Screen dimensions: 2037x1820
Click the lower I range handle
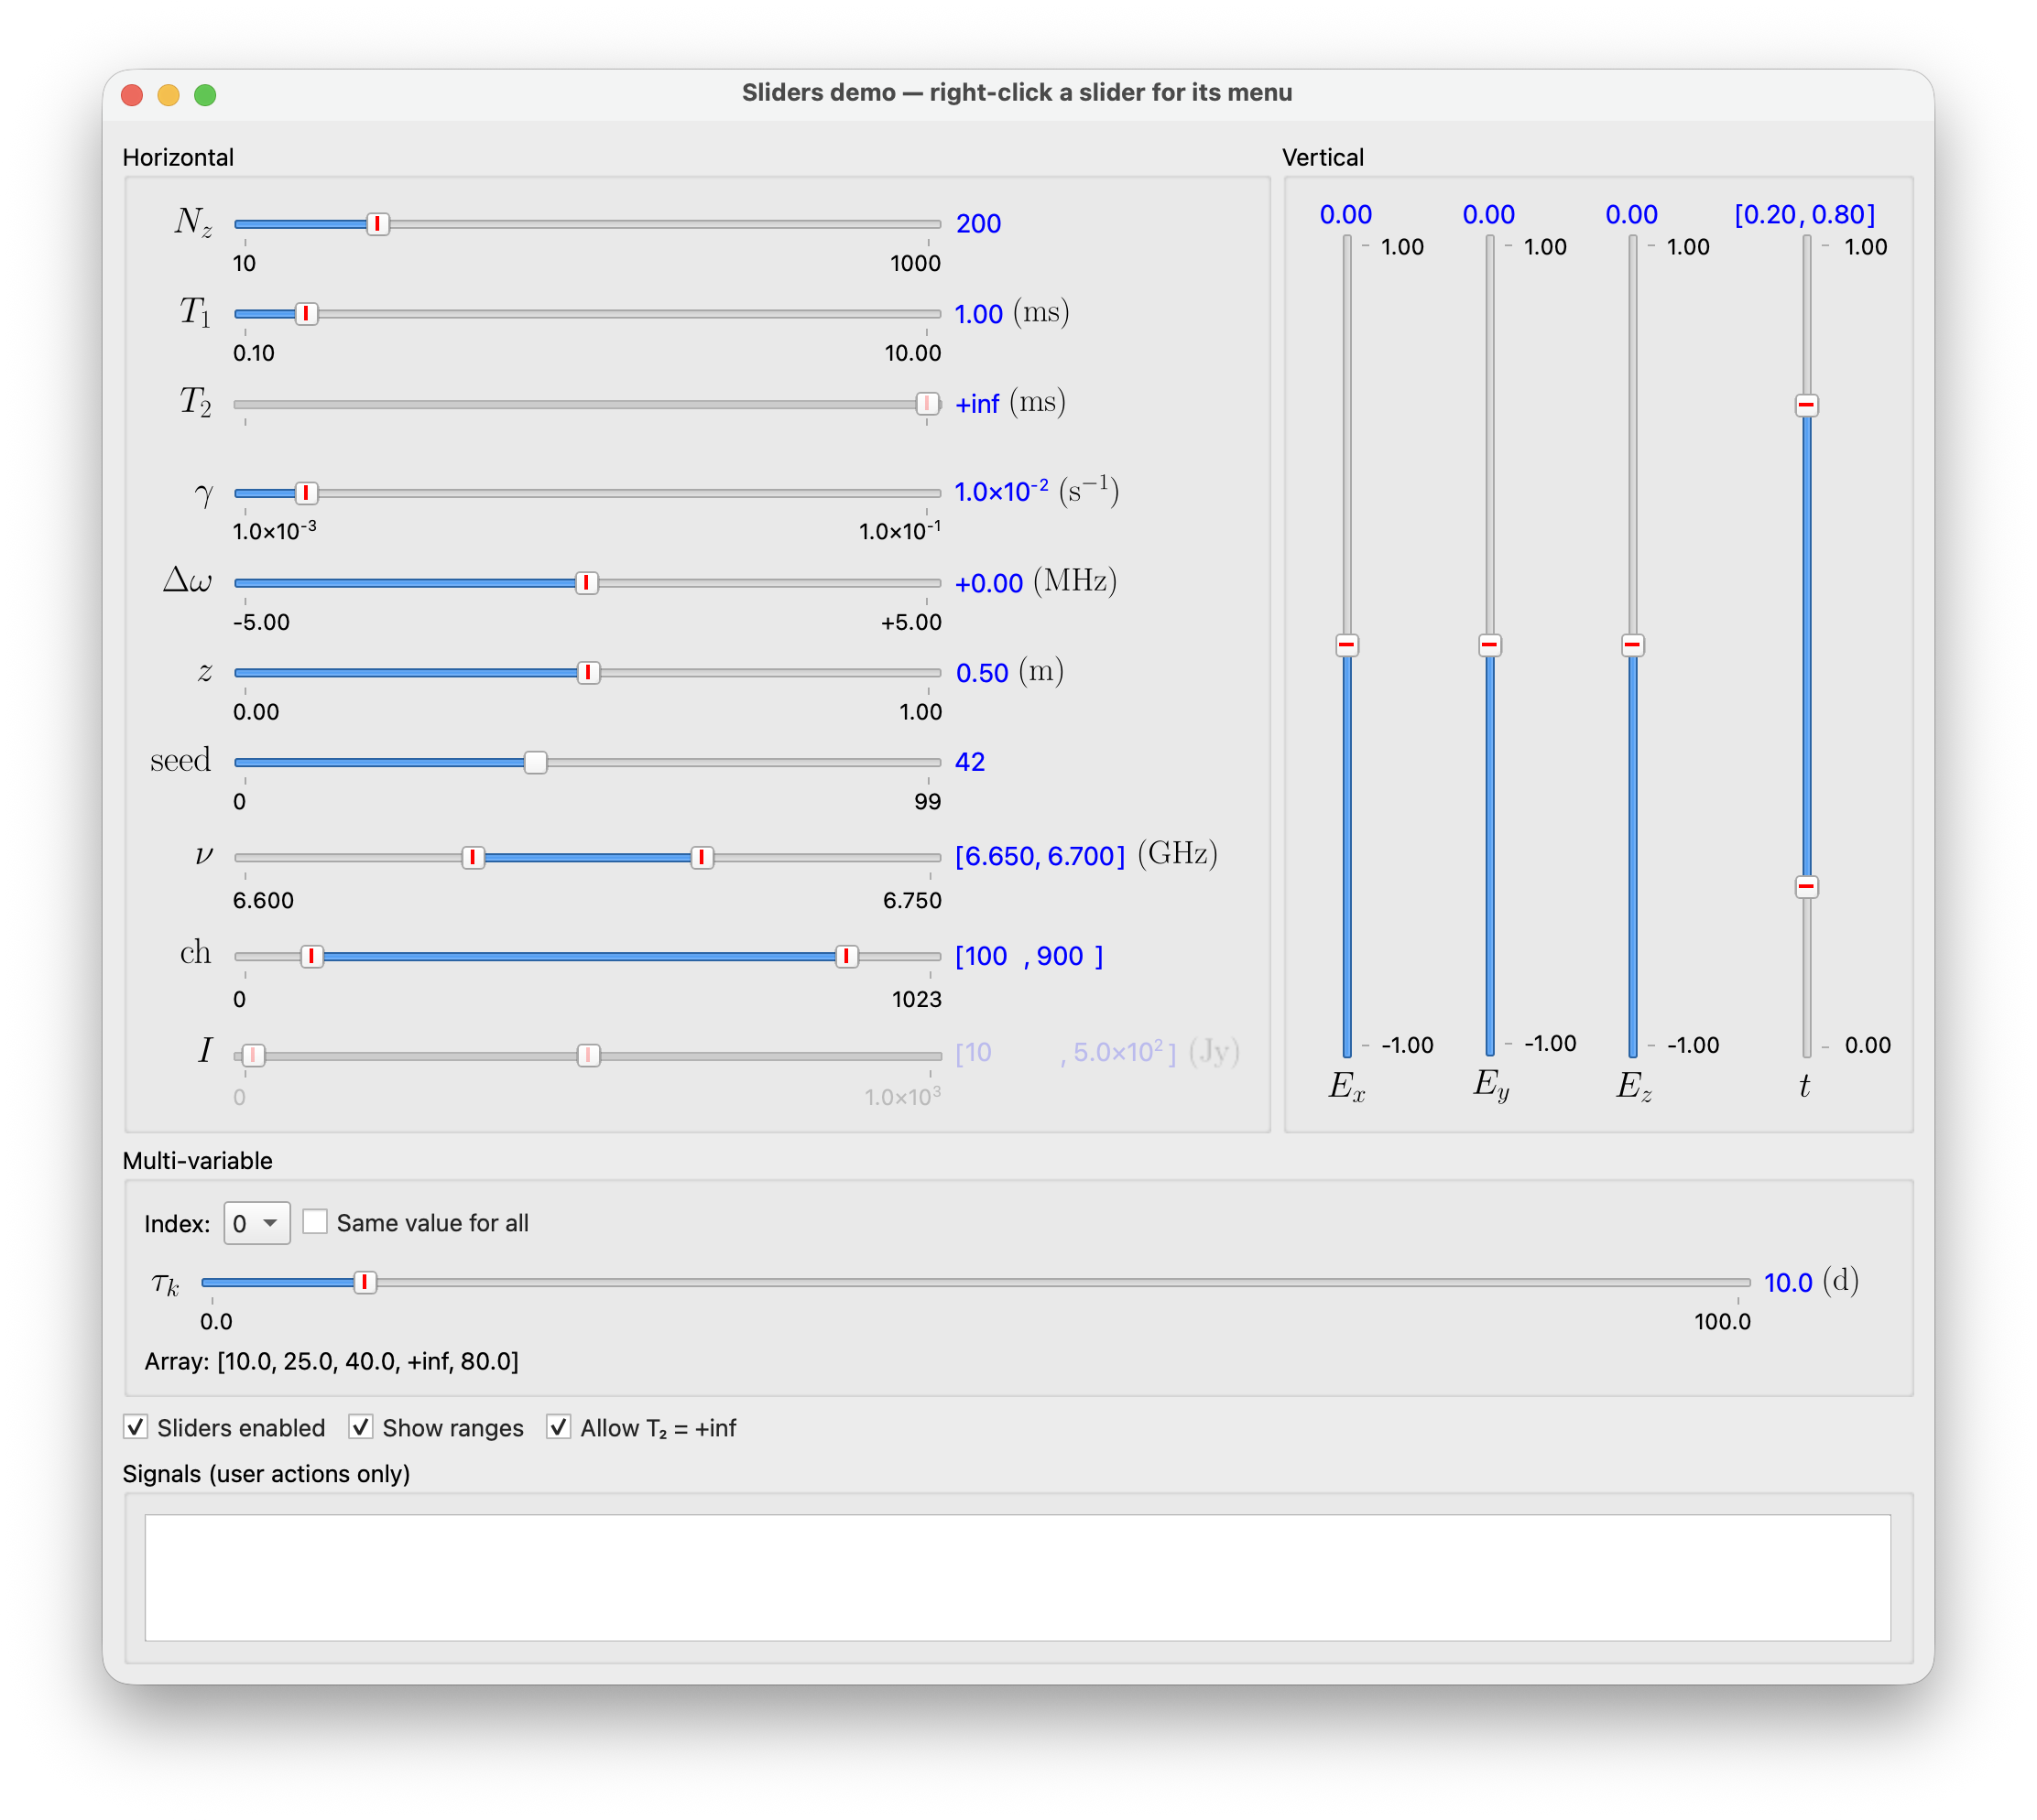tap(254, 1056)
